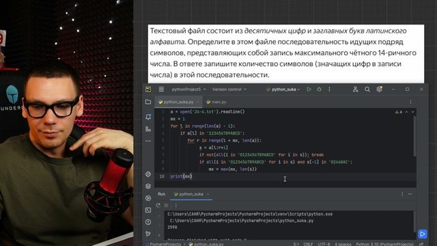Open CRLF line separator selector
This screenshot has height=246, width=437.
[x=308, y=244]
